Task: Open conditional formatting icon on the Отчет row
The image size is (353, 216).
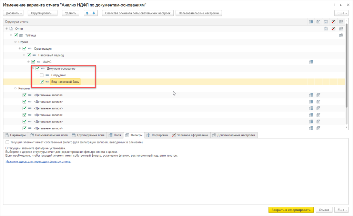Action: [333, 29]
